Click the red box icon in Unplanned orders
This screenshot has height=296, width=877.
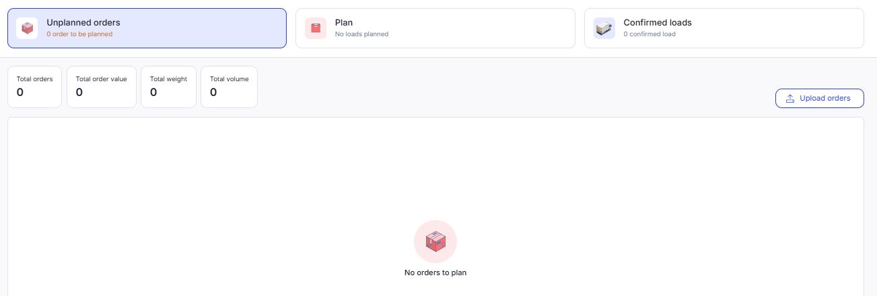(27, 28)
